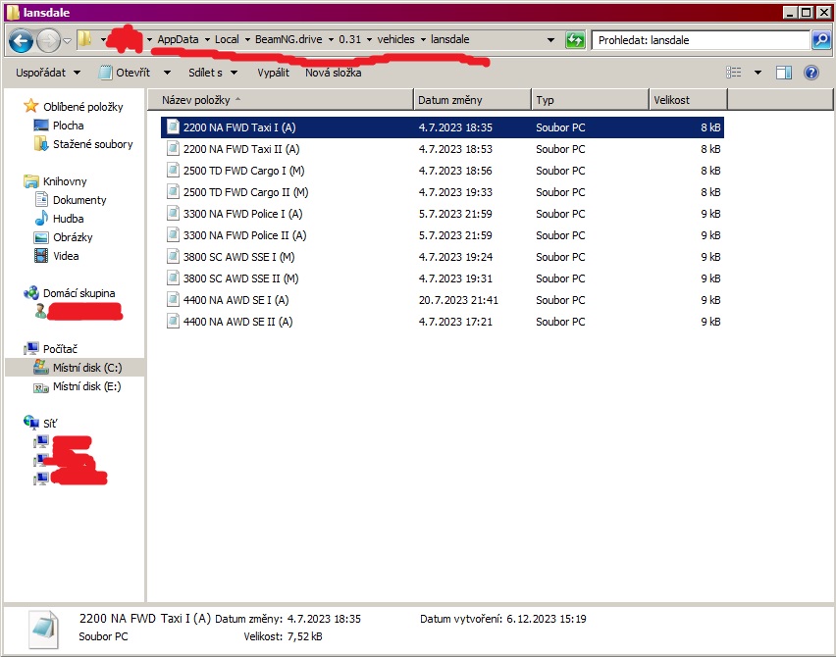The image size is (836, 657).
Task: Open Help with the blue question icon
Action: (x=811, y=73)
